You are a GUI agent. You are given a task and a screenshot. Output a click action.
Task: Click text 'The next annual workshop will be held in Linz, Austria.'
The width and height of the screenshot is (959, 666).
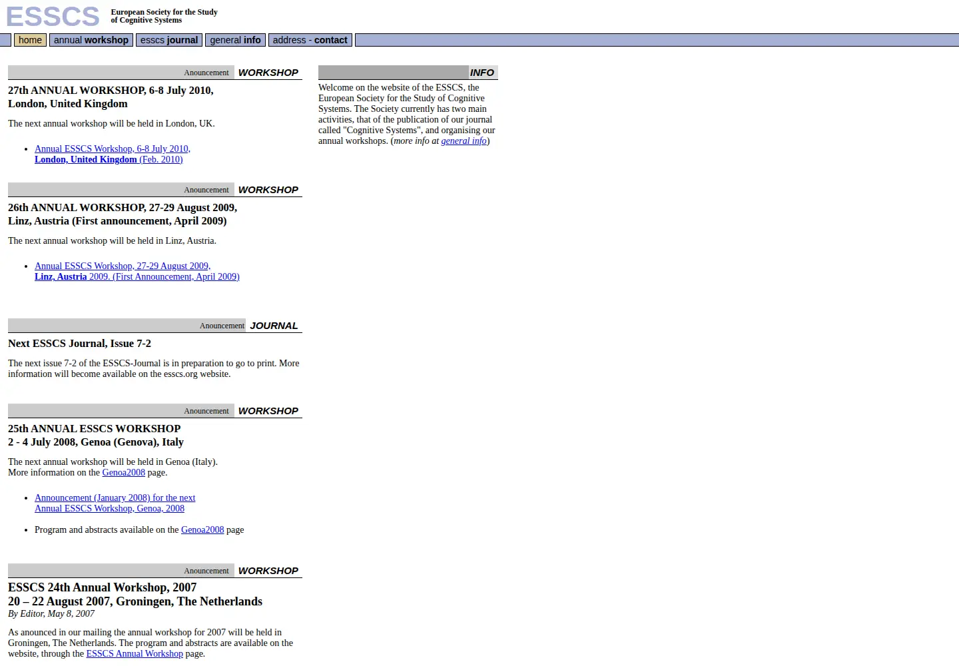pos(112,240)
